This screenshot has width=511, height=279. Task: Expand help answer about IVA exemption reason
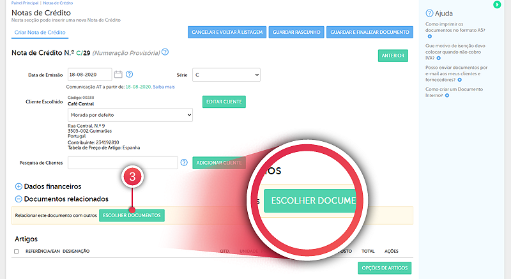point(439,58)
